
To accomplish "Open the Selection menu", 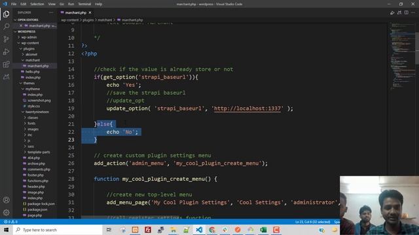I will (37, 4).
